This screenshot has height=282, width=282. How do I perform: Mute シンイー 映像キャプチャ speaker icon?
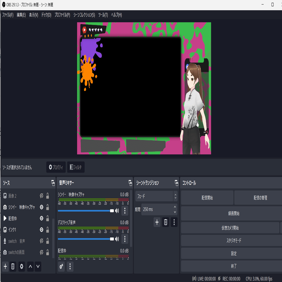[x=117, y=211]
